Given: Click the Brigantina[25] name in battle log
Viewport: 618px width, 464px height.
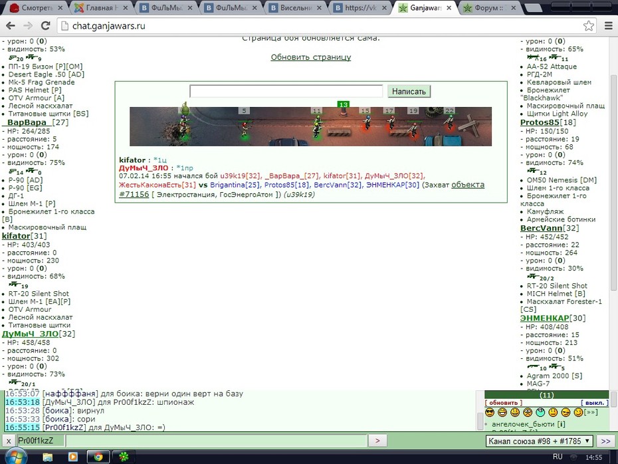Looking at the screenshot, I should (x=235, y=185).
